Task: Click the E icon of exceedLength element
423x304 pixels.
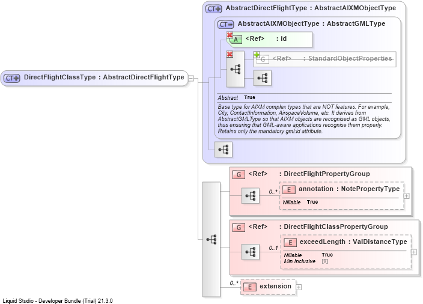Action: tap(290, 243)
